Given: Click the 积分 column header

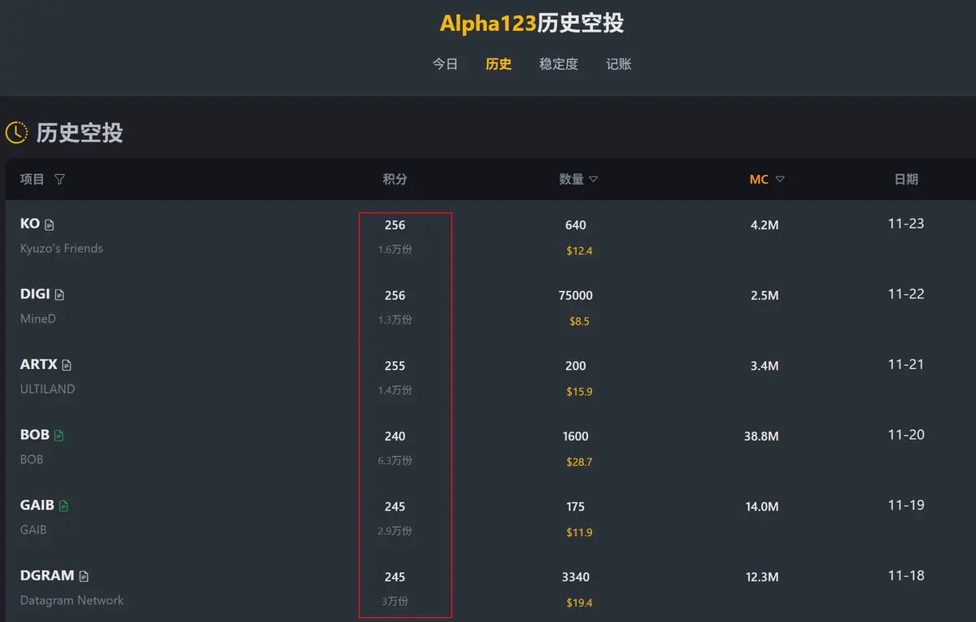Looking at the screenshot, I should [395, 180].
